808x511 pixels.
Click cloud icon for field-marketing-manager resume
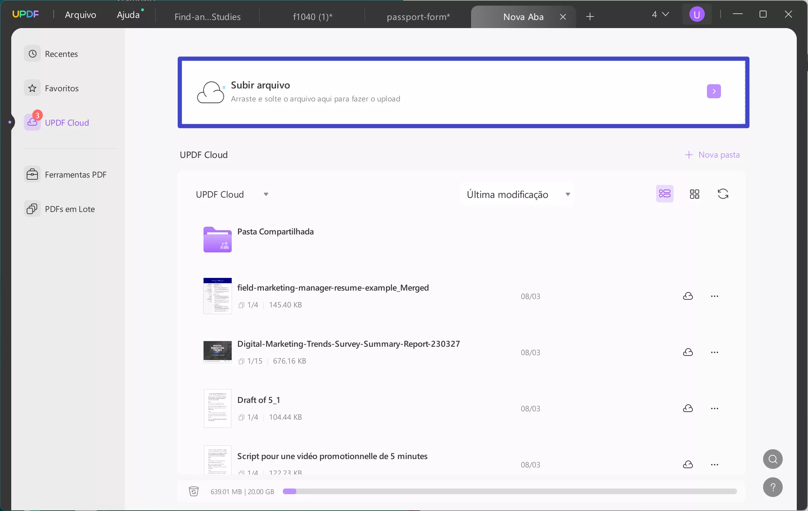coord(688,296)
